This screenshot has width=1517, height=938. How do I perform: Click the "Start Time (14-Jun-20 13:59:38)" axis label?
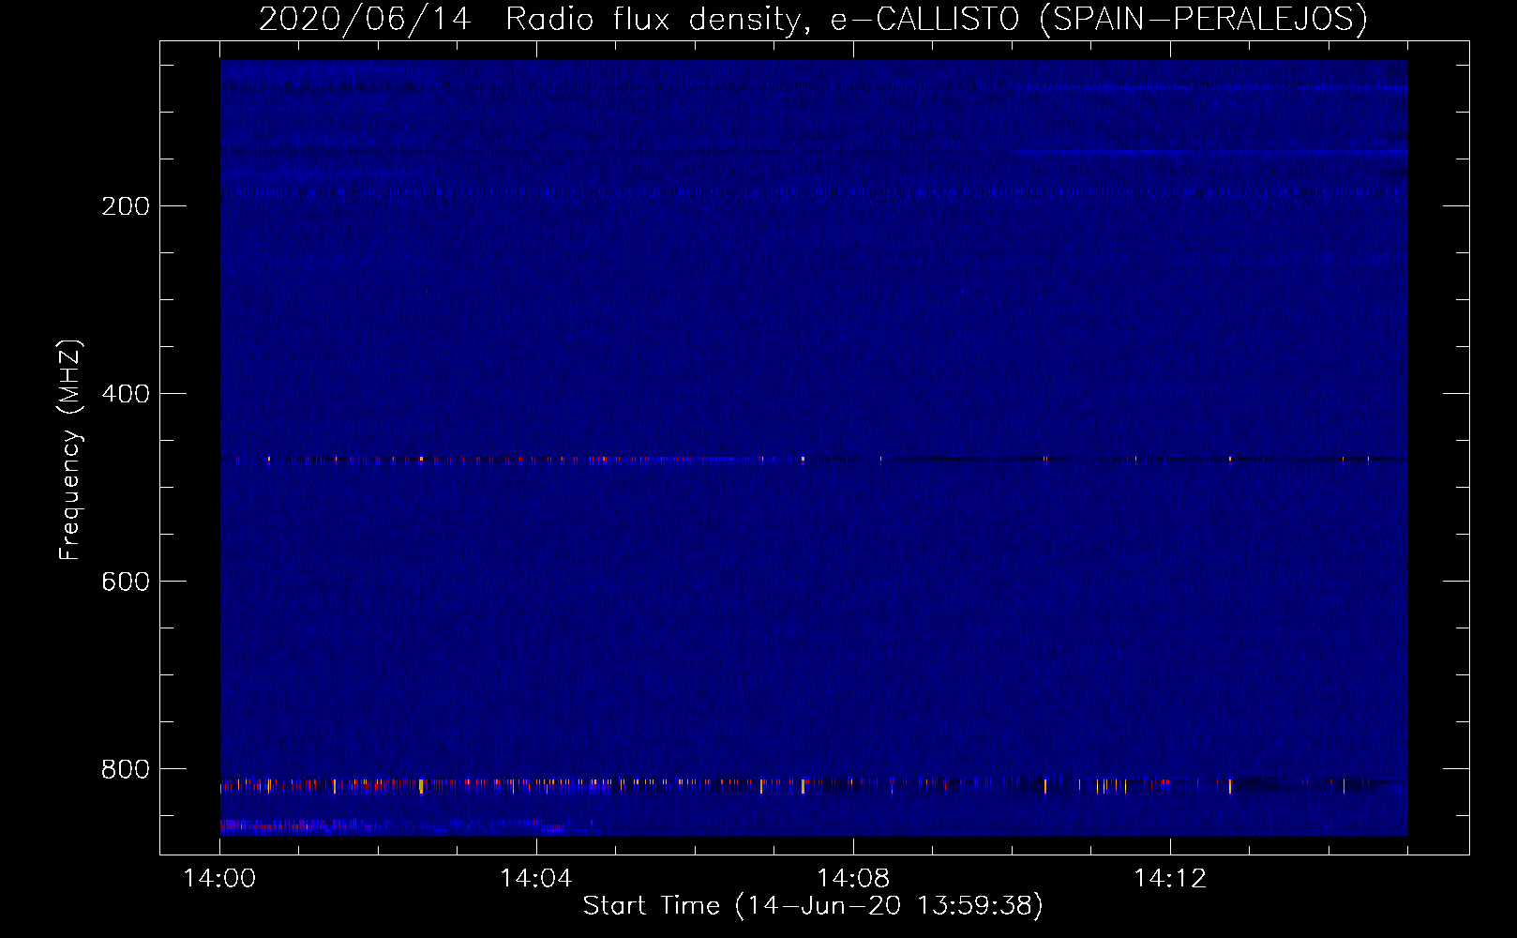[813, 906]
